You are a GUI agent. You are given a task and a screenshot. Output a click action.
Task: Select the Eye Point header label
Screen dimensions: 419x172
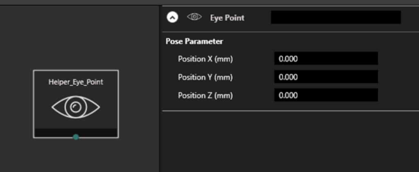(x=227, y=18)
